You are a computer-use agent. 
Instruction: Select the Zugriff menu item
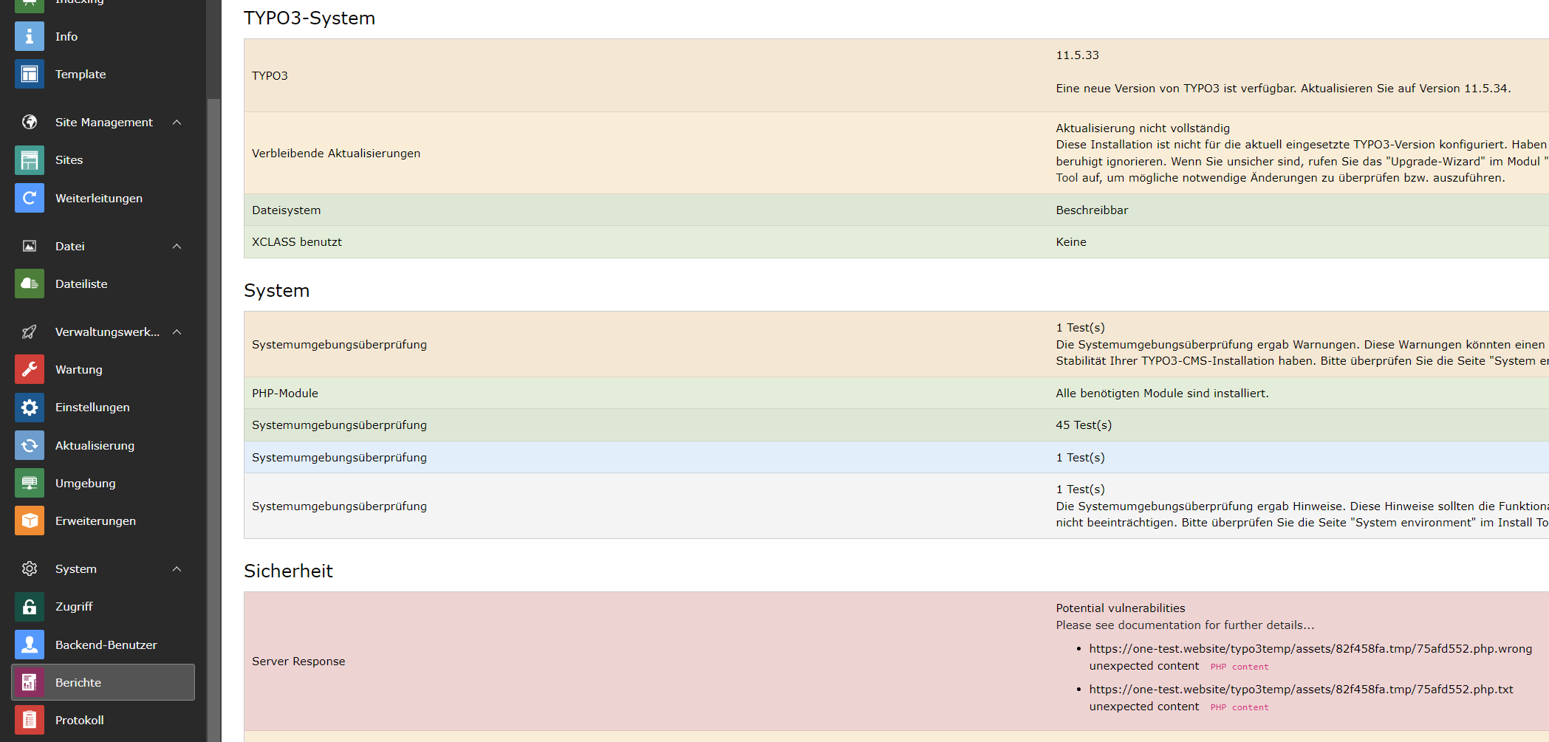click(103, 606)
